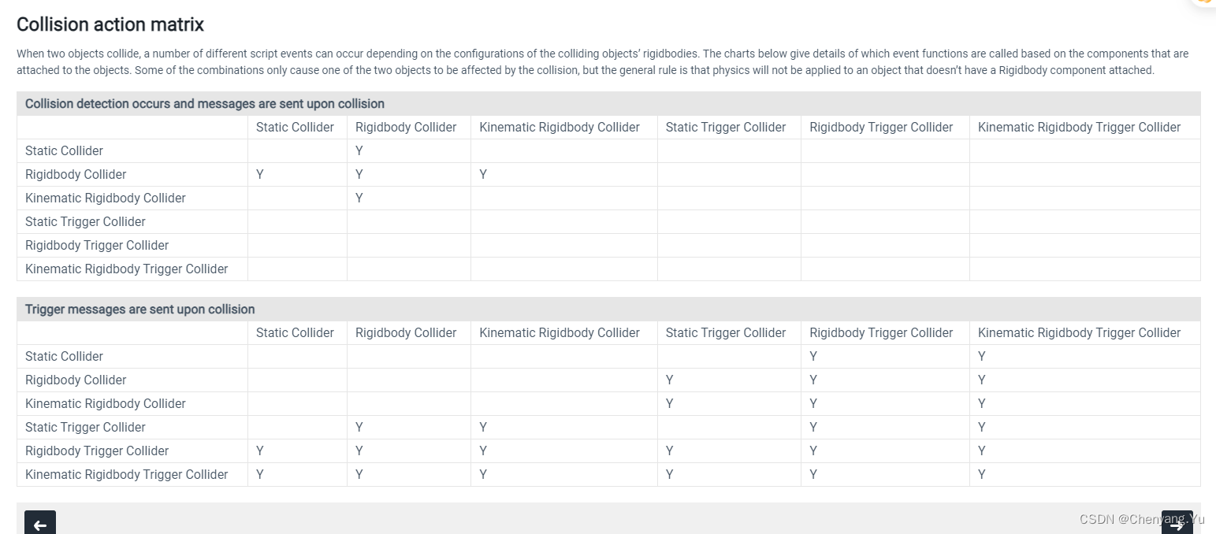Click Y in collision detection table's Kinematic Rigidbody Collider row
Screen dimensions: 1216x534
pyautogui.click(x=359, y=198)
